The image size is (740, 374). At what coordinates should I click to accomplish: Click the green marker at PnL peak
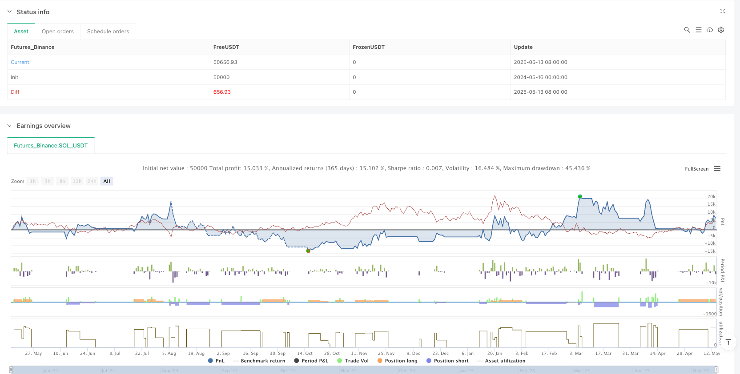click(580, 196)
